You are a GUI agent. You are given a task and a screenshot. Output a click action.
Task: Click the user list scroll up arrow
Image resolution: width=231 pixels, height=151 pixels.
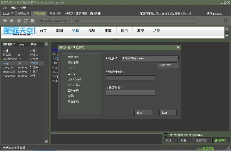pyautogui.click(x=46, y=44)
